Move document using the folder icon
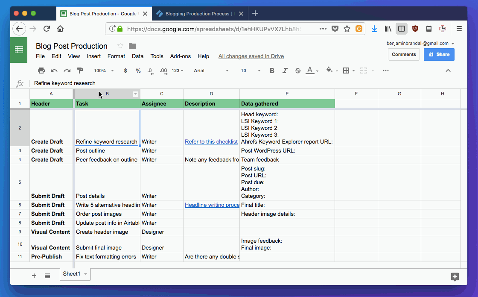The height and width of the screenshot is (297, 478). (x=132, y=46)
